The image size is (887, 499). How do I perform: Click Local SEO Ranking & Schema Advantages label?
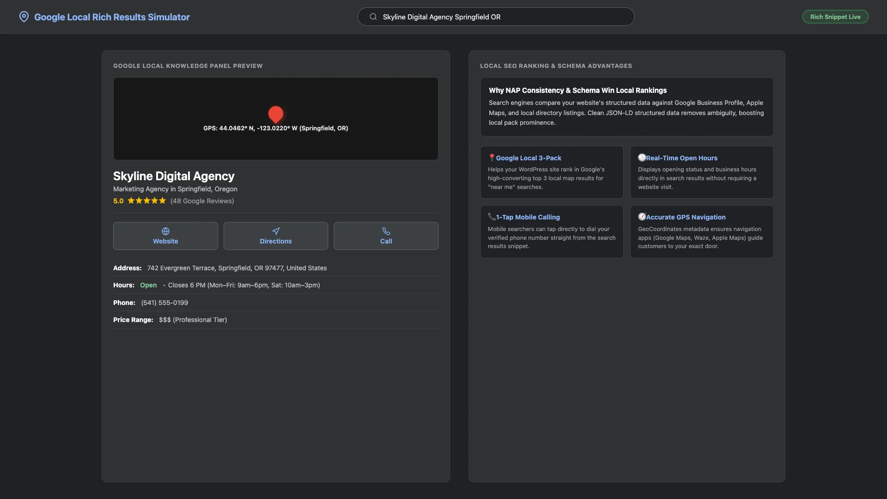coord(556,66)
